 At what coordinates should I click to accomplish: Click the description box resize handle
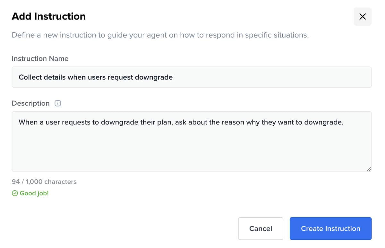click(369, 169)
